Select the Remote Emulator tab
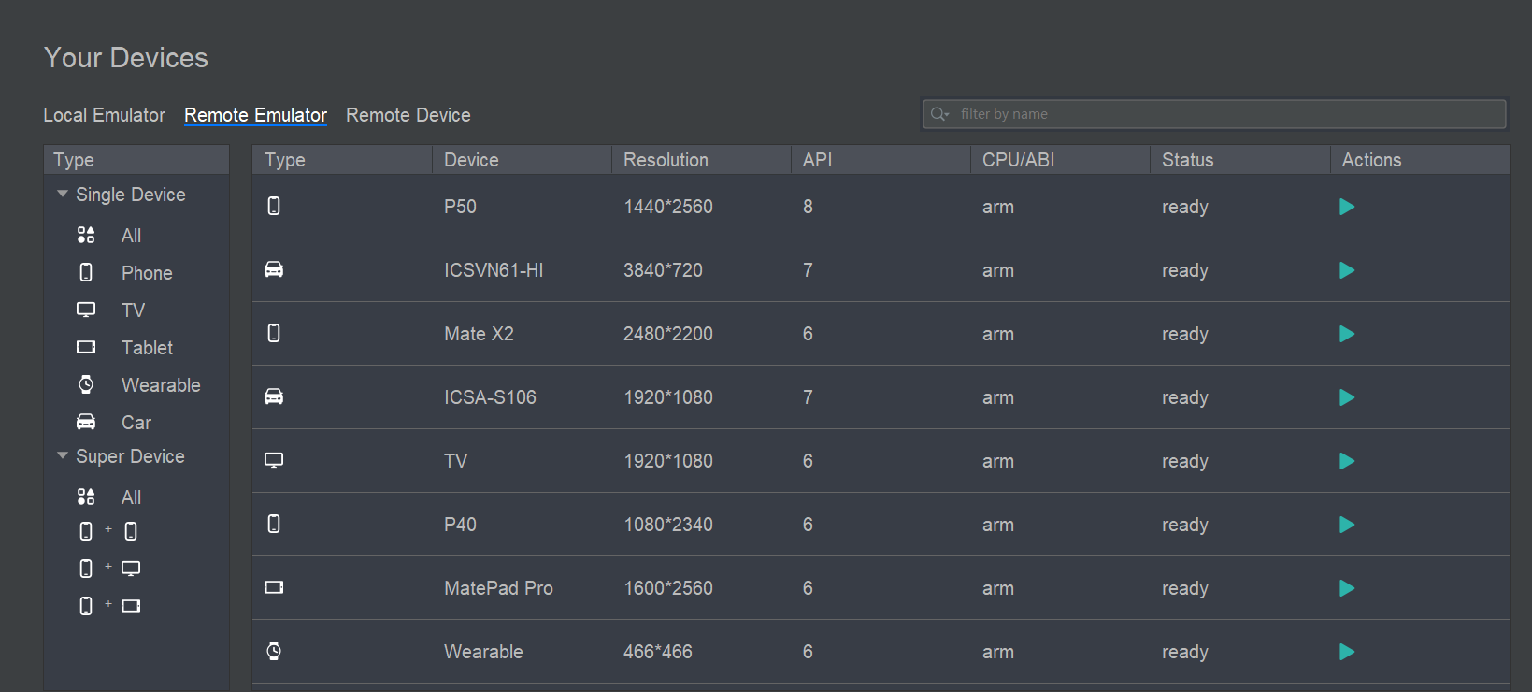The width and height of the screenshot is (1532, 692). [255, 115]
